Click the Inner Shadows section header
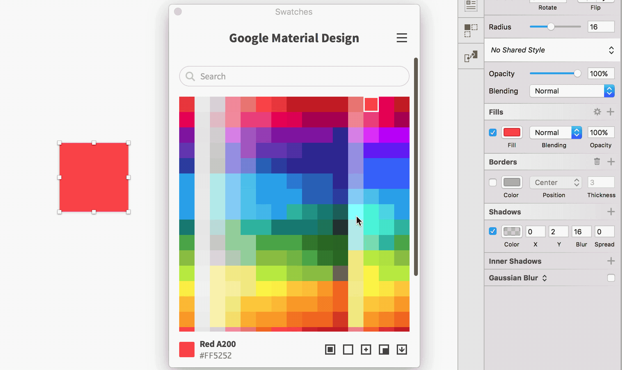 coord(515,261)
